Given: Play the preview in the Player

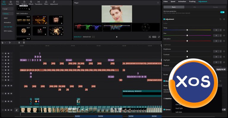Looking at the screenshot, I should 117,37.
